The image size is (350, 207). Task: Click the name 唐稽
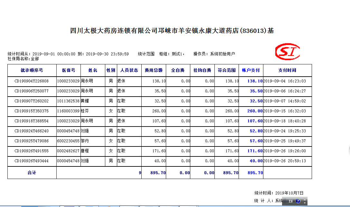85,151
